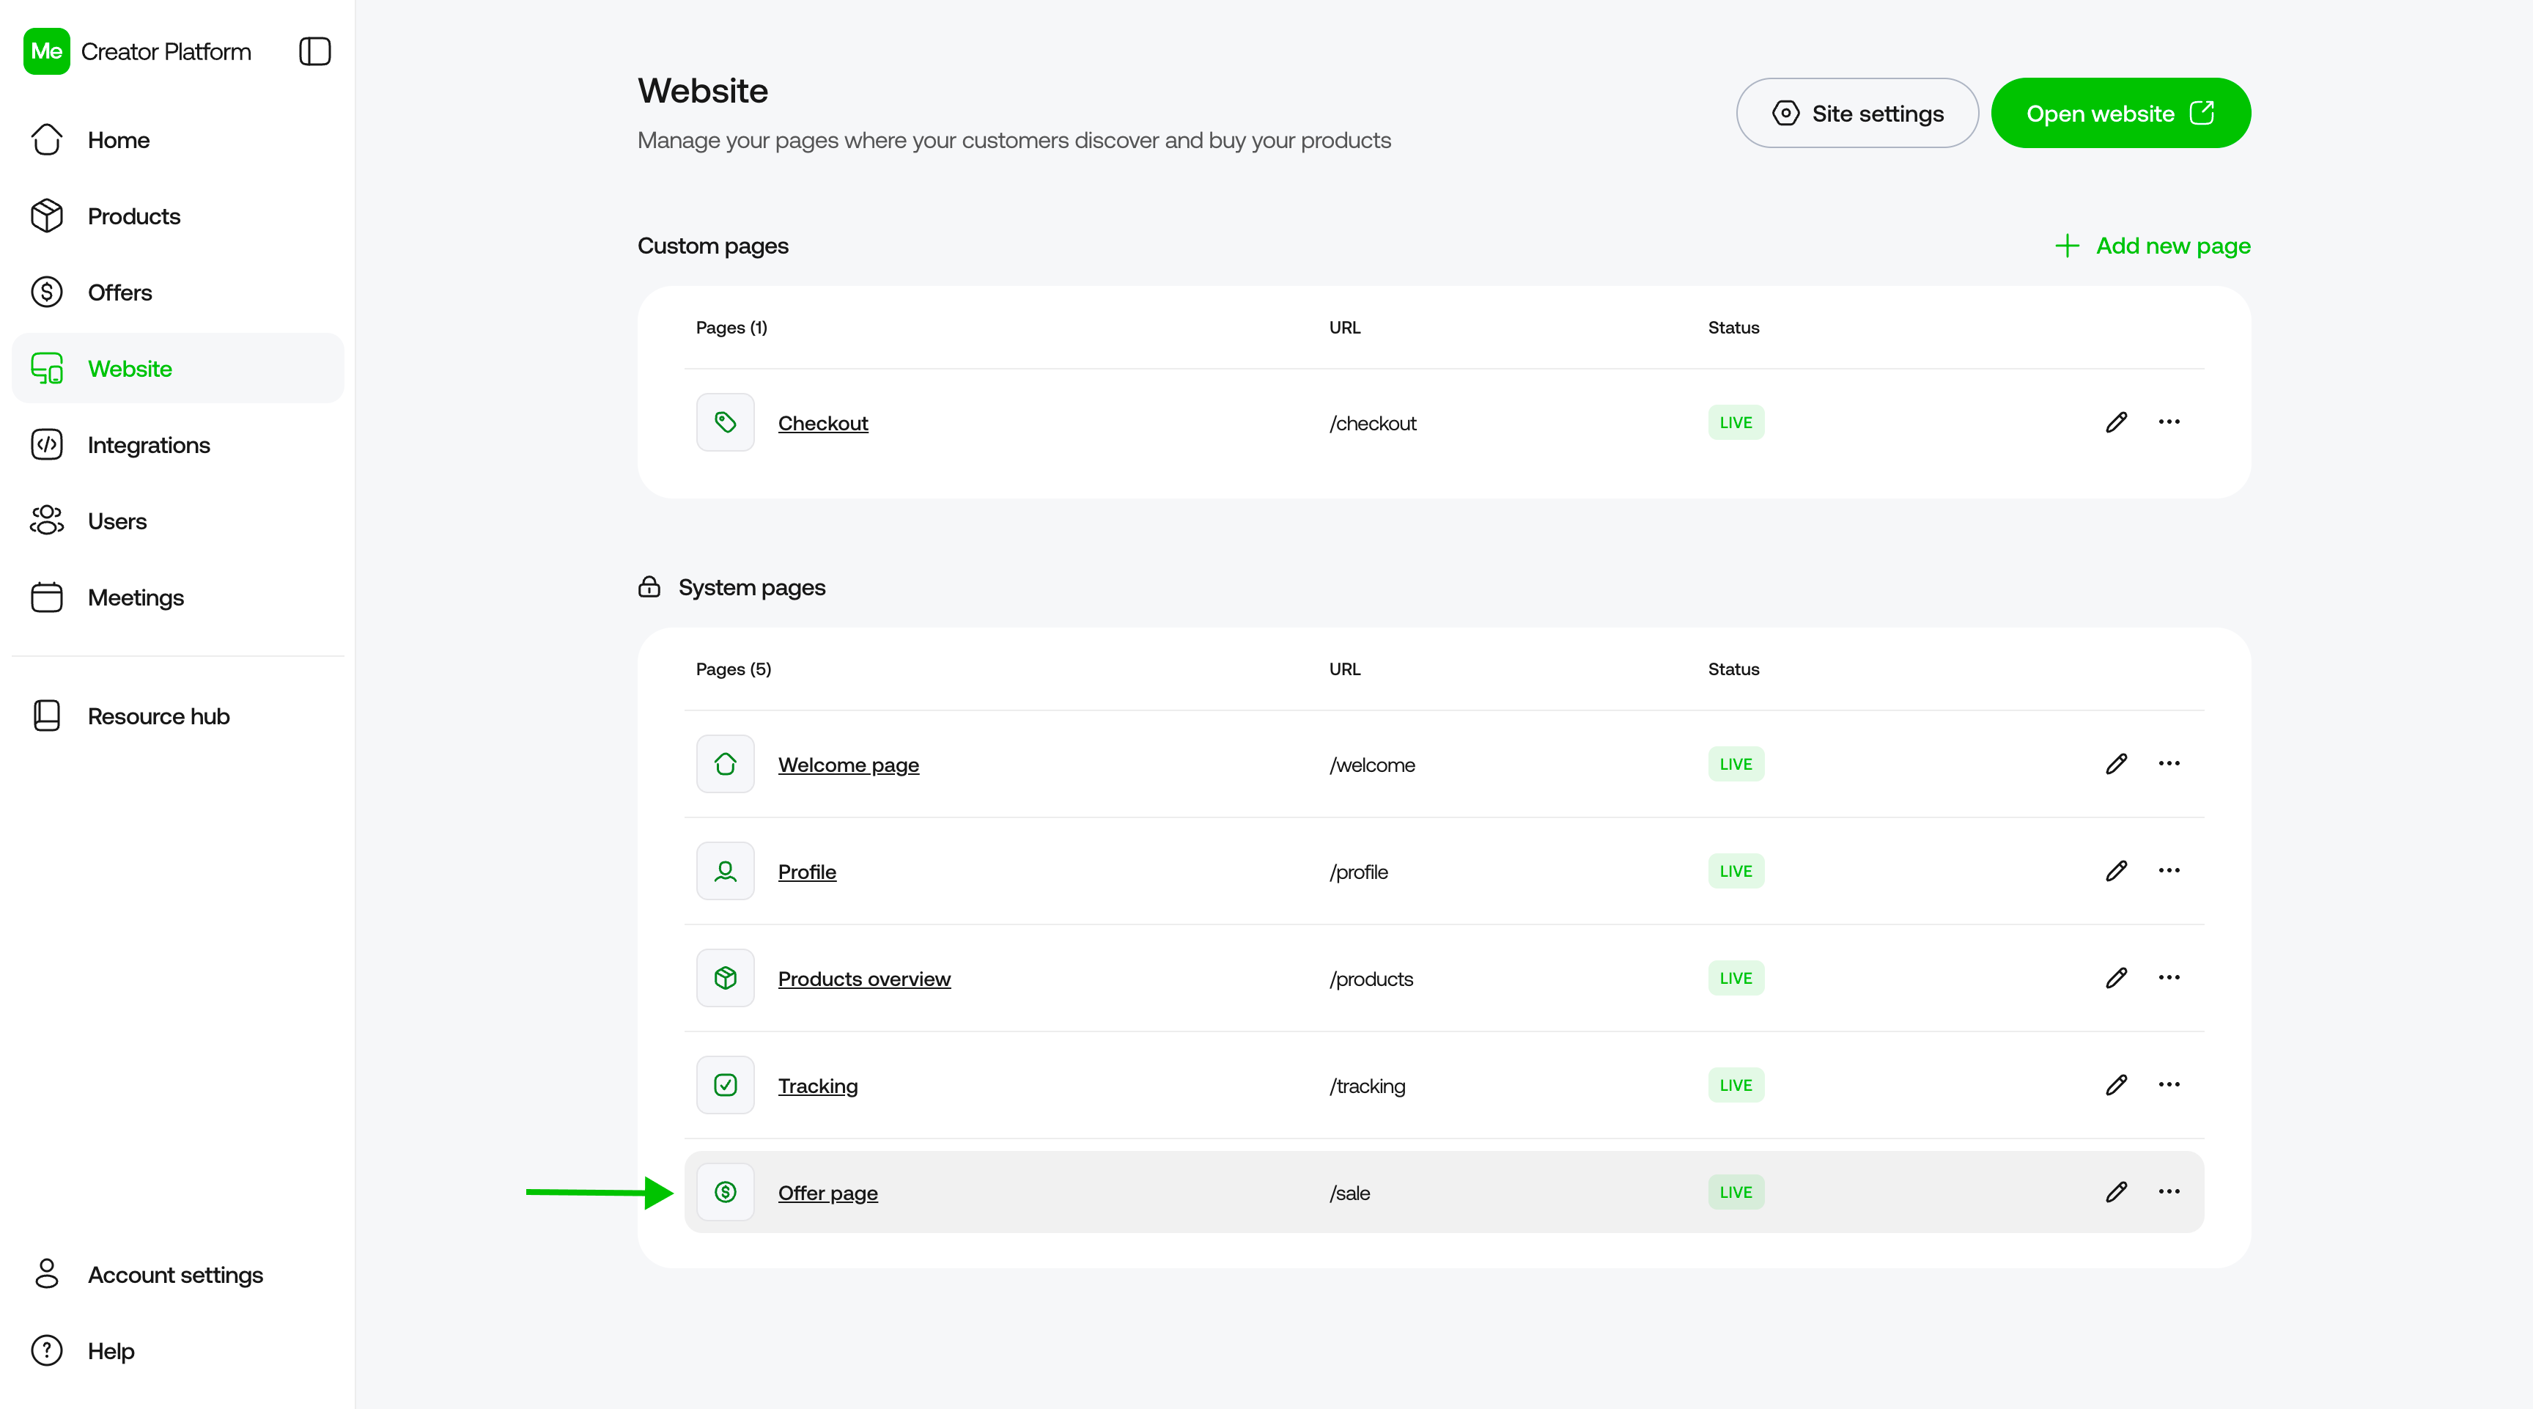
Task: Click the Welcome page house icon
Action: pos(726,764)
